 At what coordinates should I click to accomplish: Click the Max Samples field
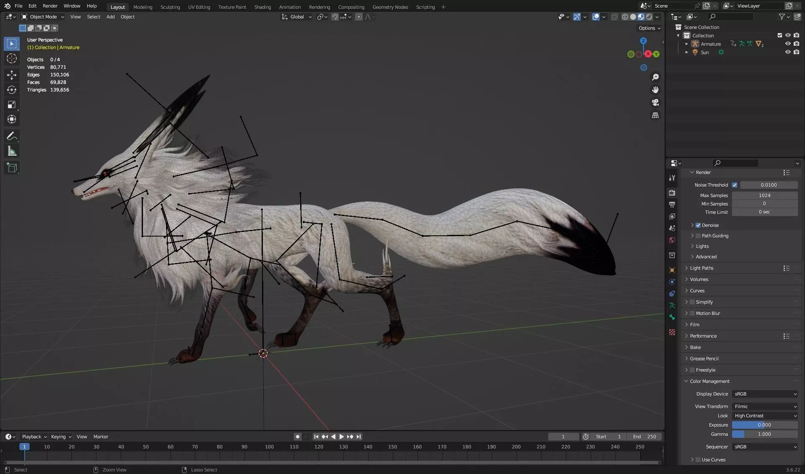click(765, 195)
